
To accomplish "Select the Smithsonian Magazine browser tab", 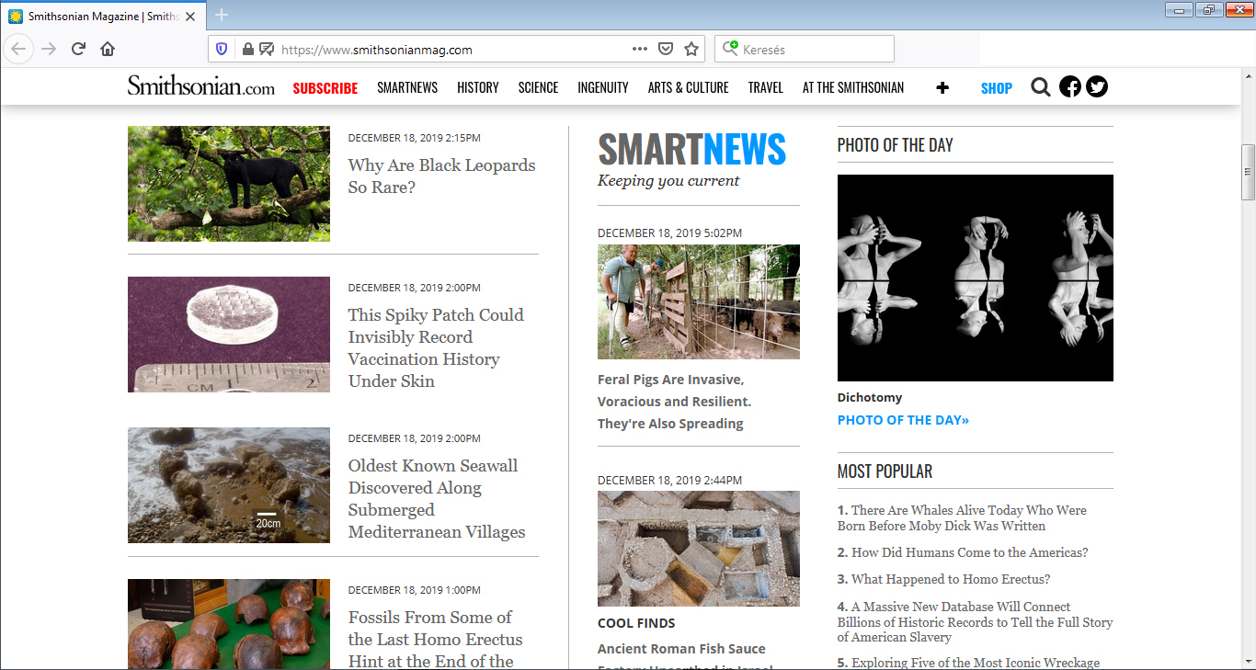I will click(x=101, y=16).
